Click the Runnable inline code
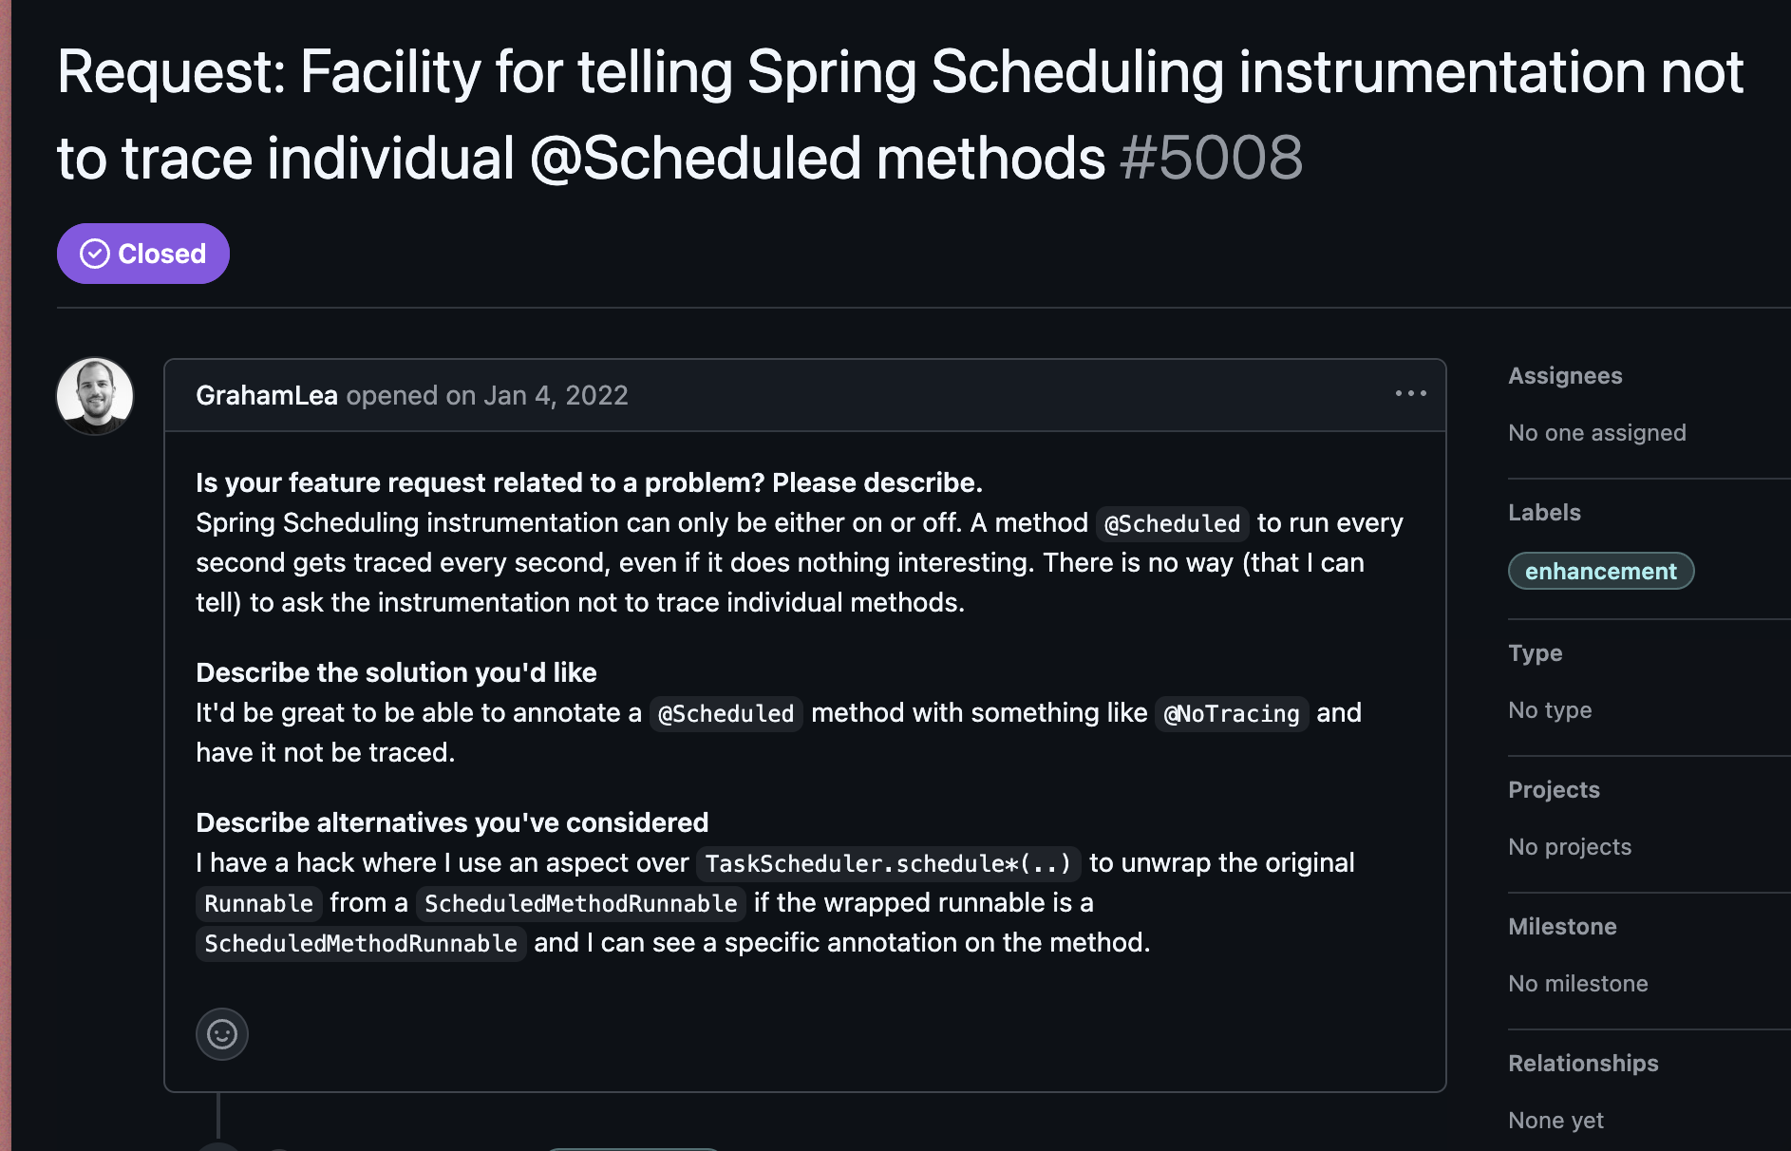1791x1151 pixels. tap(258, 903)
